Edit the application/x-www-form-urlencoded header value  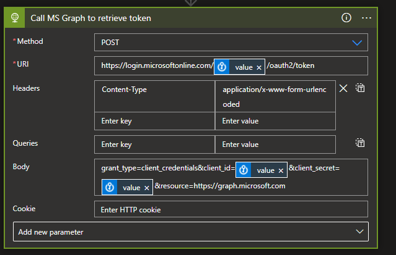tap(275, 96)
